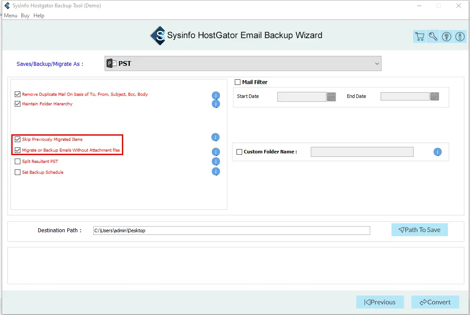
Task: Click the Start Date input field
Action: 302,97
